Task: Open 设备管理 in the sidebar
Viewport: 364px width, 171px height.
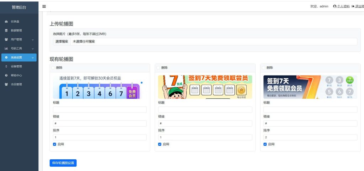Action: pos(16,66)
